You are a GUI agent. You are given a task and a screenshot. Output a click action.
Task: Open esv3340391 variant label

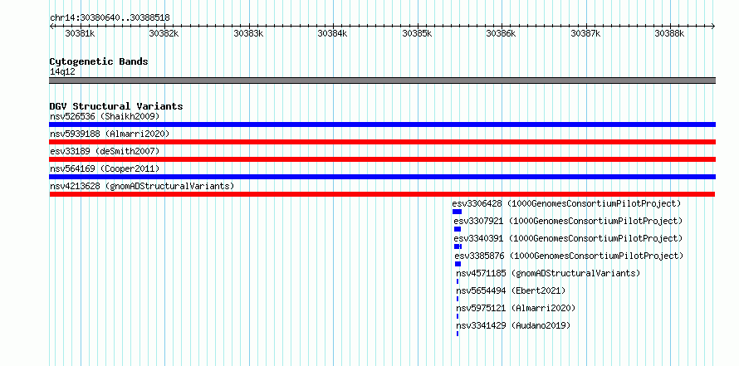pos(569,238)
